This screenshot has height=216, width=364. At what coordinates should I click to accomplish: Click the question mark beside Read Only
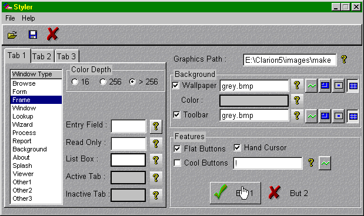(156, 144)
